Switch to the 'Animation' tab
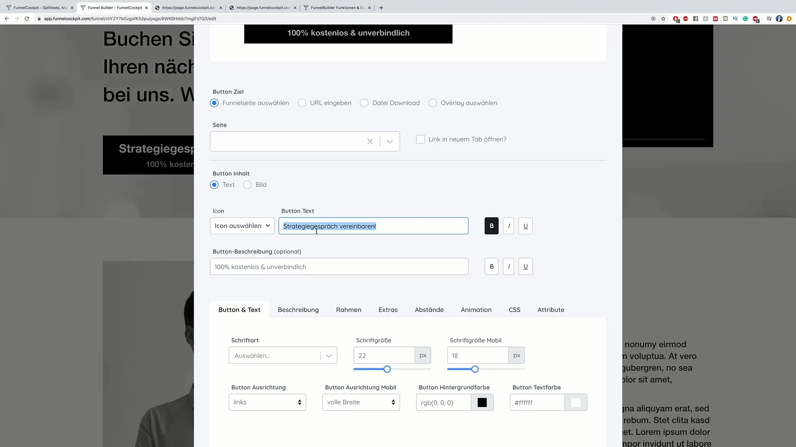The image size is (796, 447). (476, 310)
